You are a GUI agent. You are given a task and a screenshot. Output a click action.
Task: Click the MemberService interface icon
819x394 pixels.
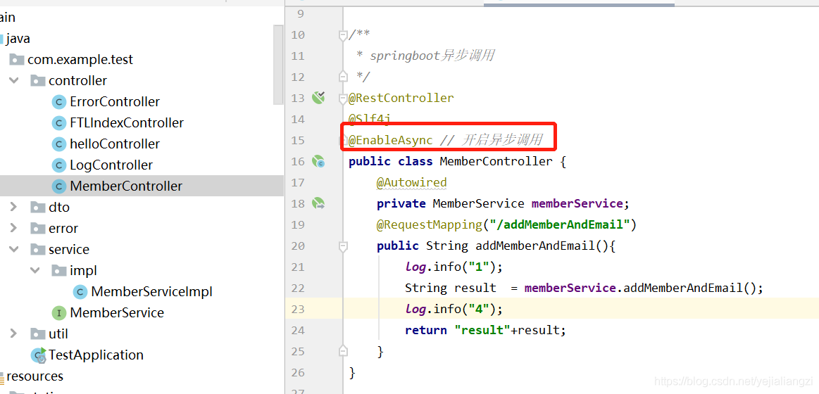[59, 313]
